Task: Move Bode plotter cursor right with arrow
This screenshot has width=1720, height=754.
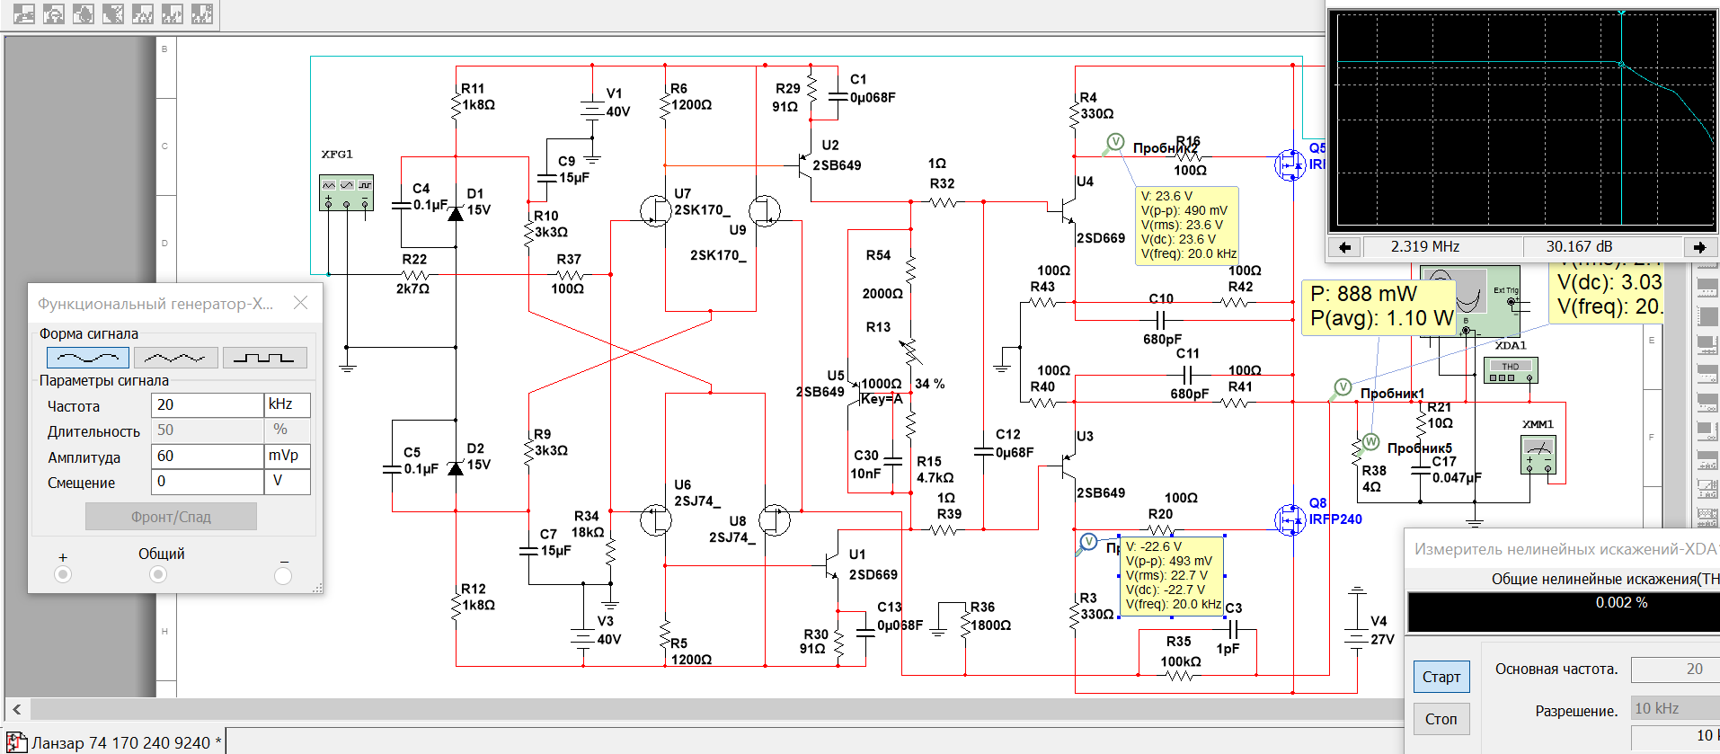Action: click(1699, 247)
